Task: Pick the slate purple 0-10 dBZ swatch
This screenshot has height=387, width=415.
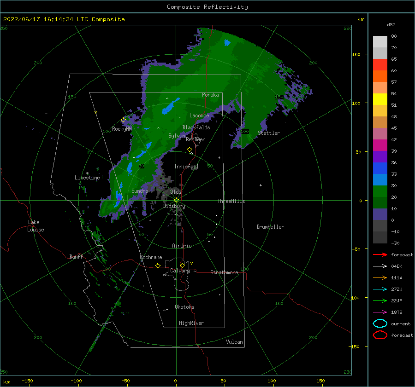Action: [380, 214]
